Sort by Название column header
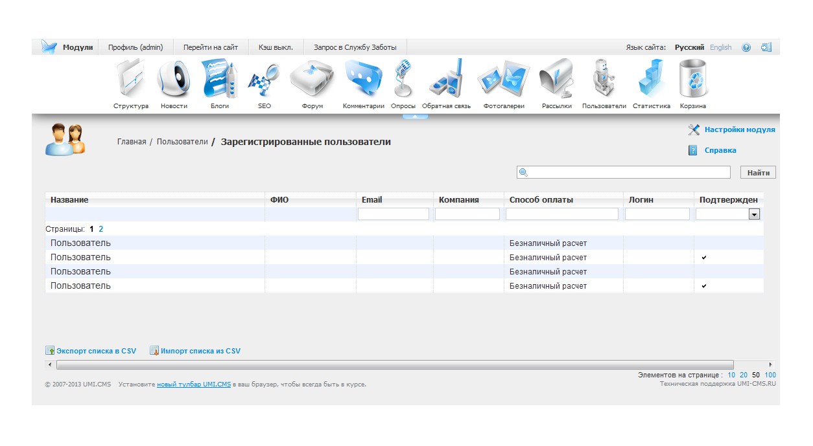Viewport: 813px width, 446px height. click(x=69, y=200)
